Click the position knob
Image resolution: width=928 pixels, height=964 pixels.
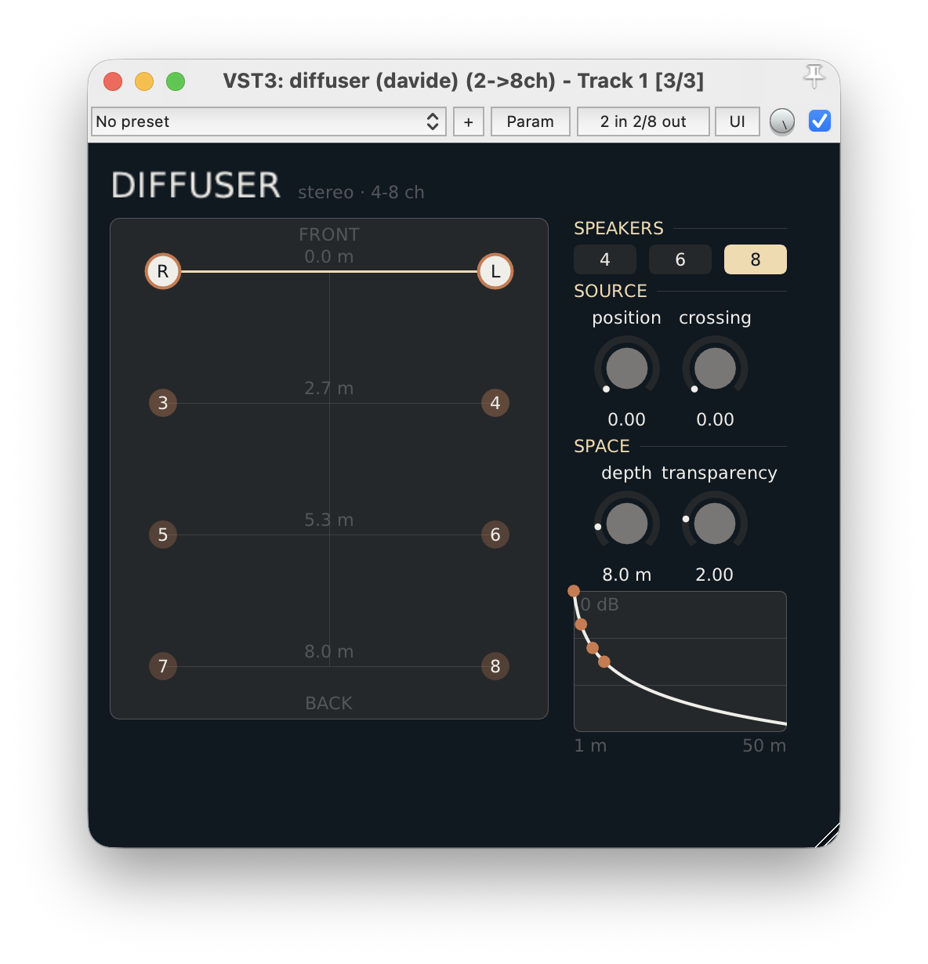627,368
